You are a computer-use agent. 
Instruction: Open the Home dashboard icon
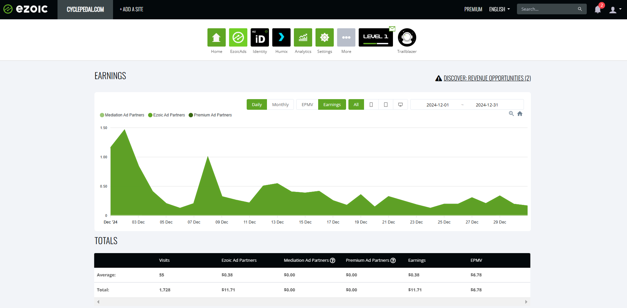216,37
